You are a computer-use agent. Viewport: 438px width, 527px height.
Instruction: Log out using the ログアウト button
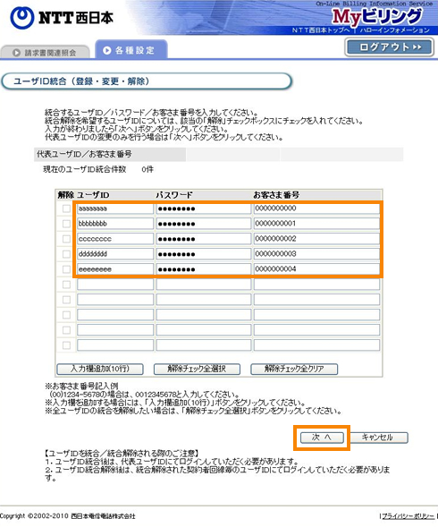[390, 47]
